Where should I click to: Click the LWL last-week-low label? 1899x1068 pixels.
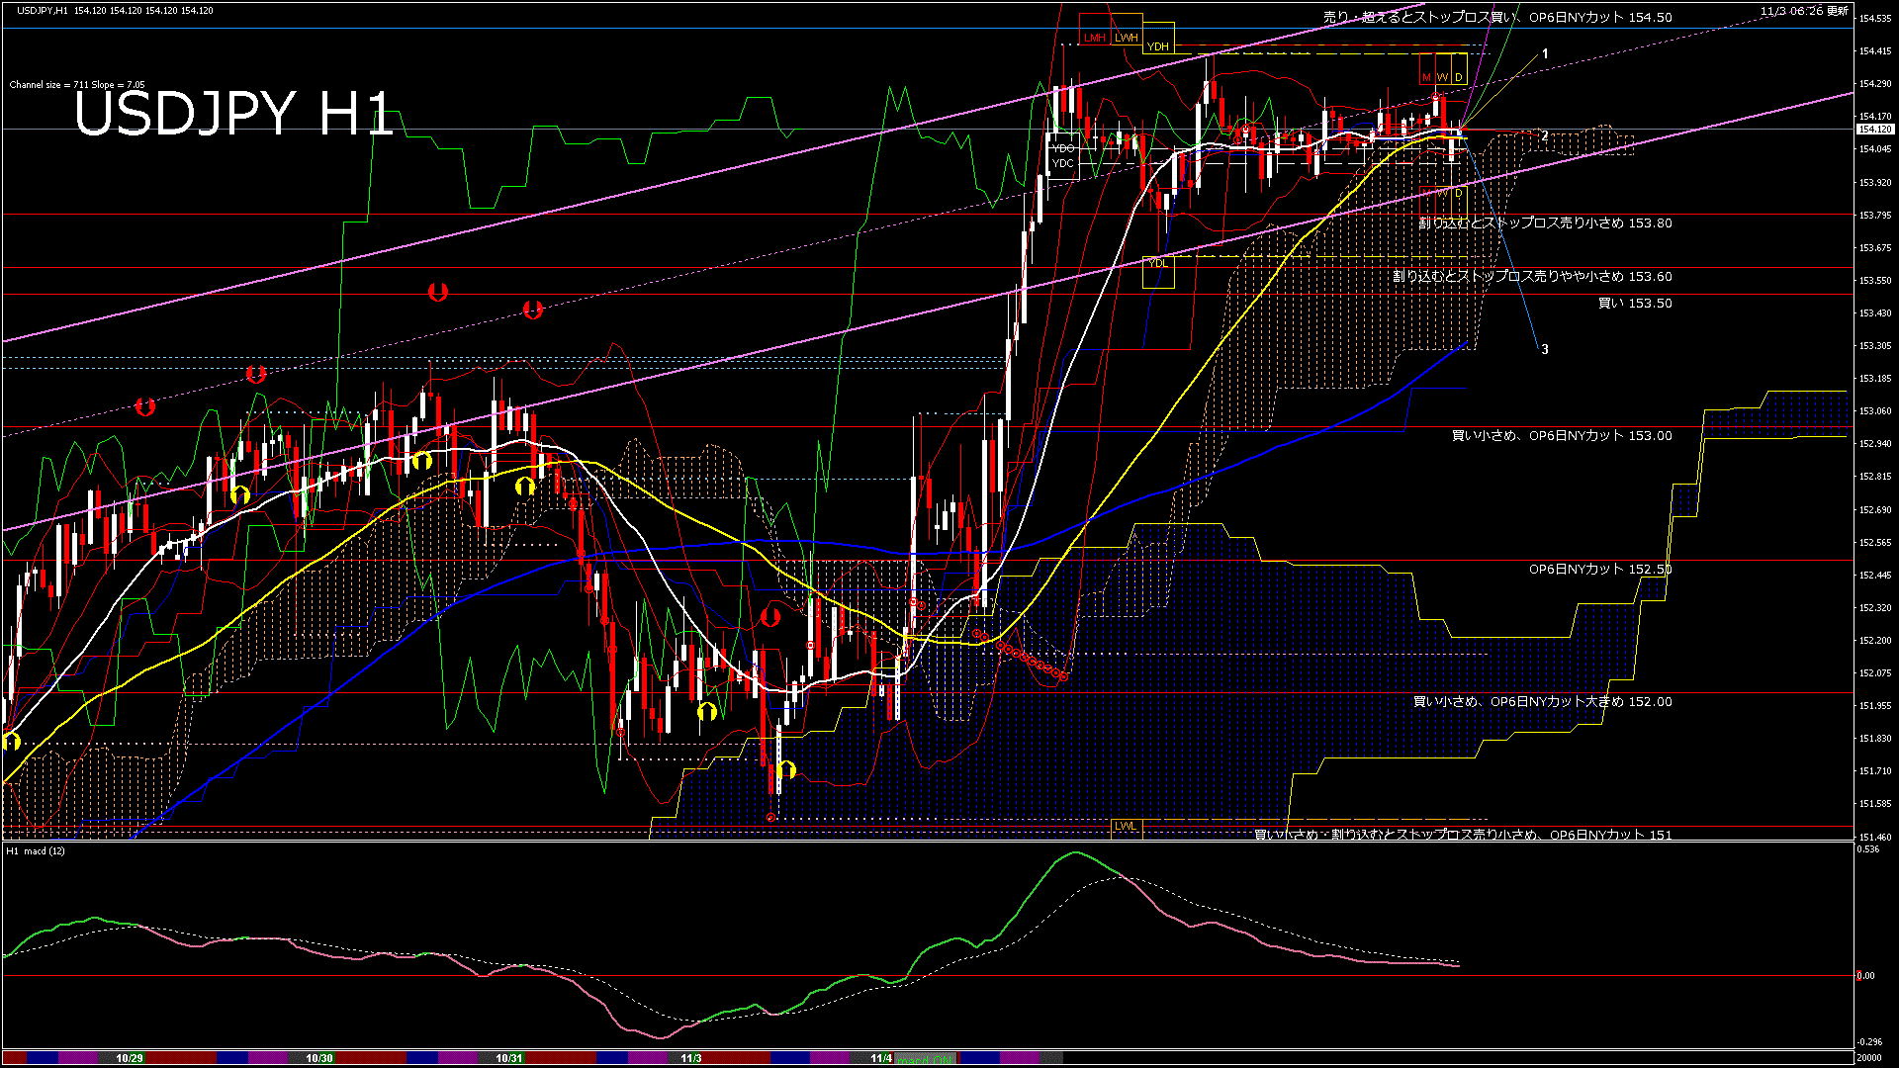point(1126,826)
